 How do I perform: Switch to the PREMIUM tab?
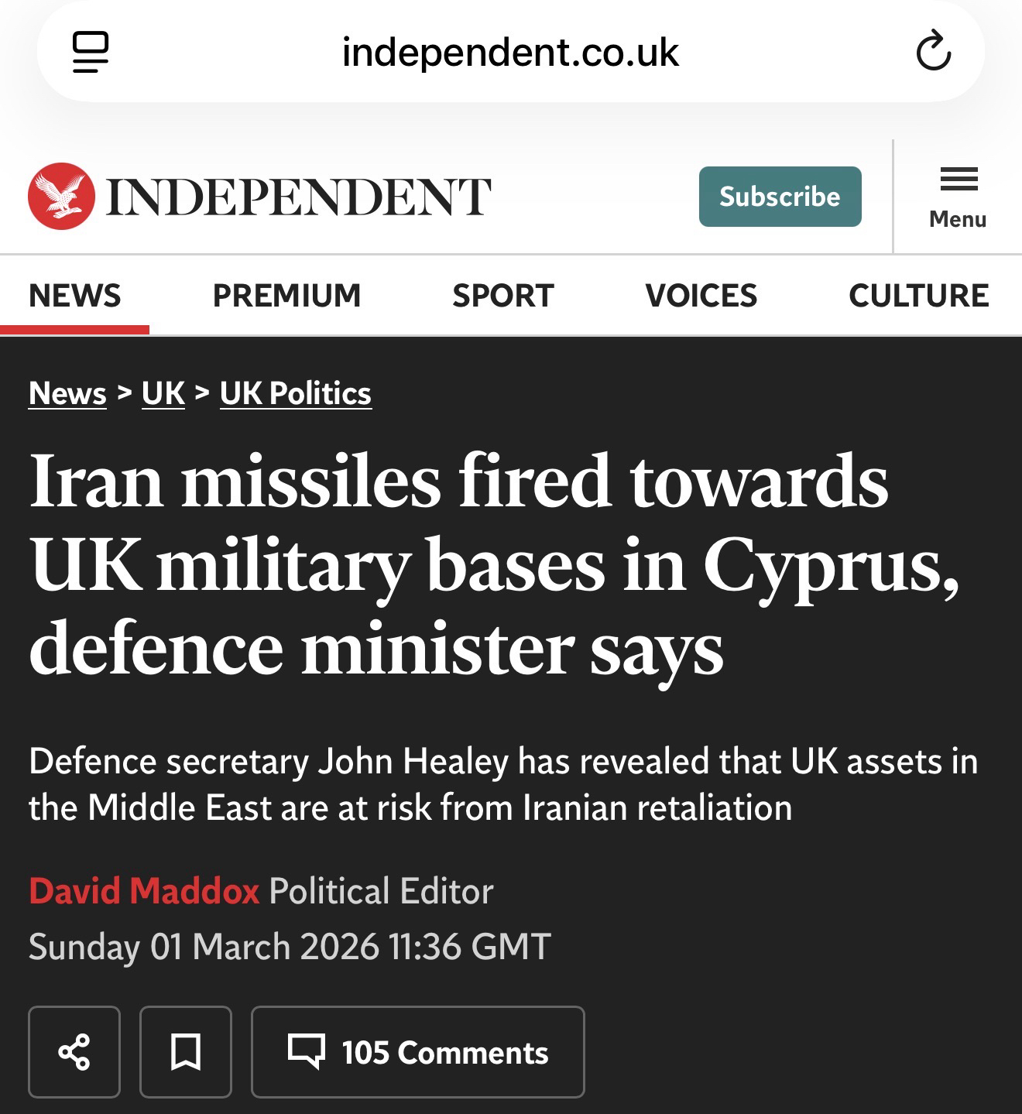286,296
